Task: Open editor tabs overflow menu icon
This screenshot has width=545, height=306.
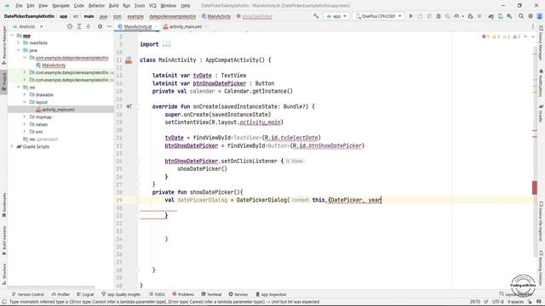Action: (x=533, y=26)
